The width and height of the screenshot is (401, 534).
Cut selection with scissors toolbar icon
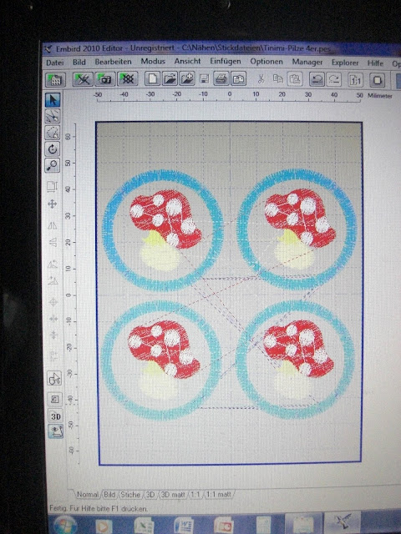(261, 79)
